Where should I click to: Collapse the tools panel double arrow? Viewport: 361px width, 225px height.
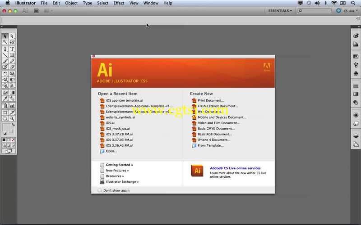click(x=2, y=27)
